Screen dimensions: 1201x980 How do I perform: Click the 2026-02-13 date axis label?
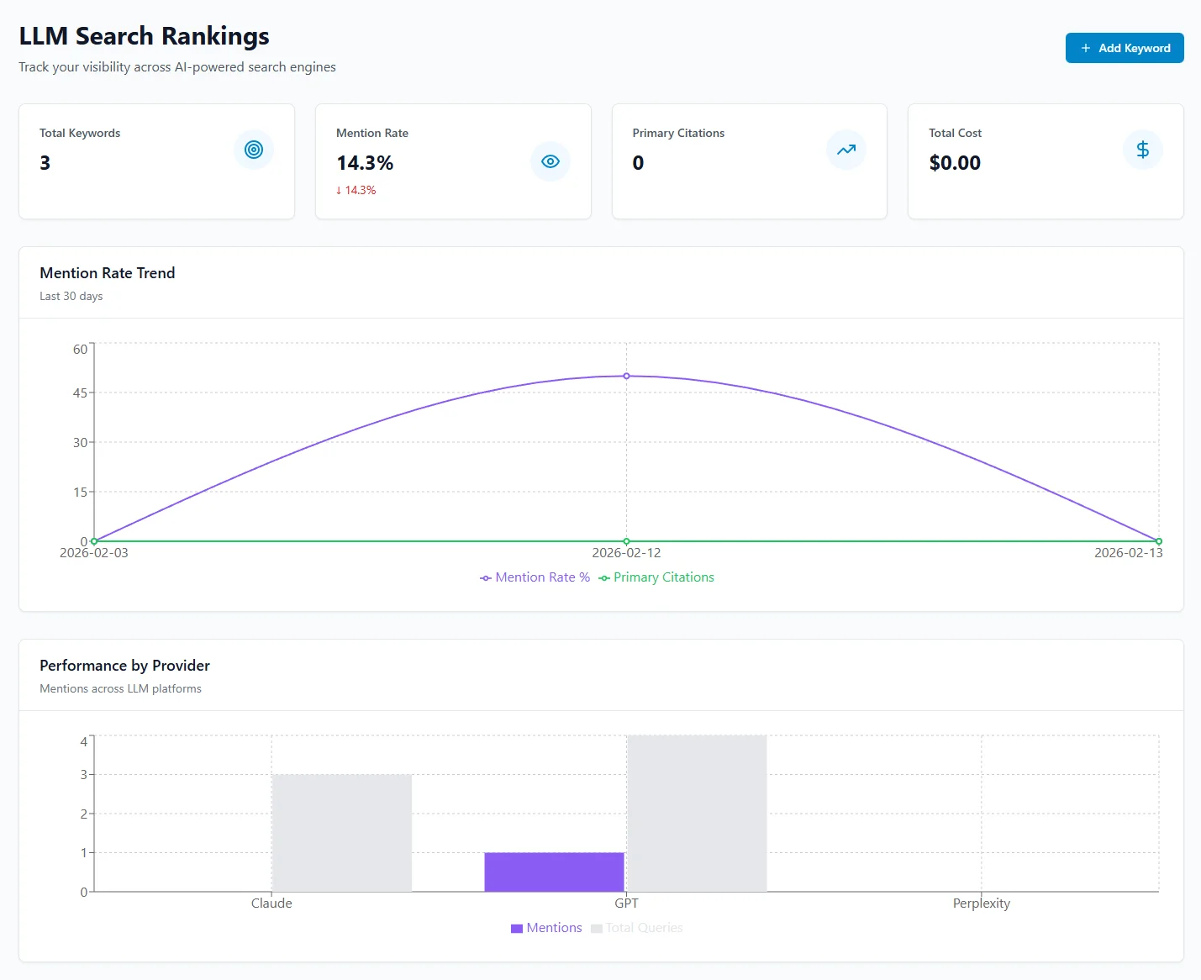pos(1129,552)
